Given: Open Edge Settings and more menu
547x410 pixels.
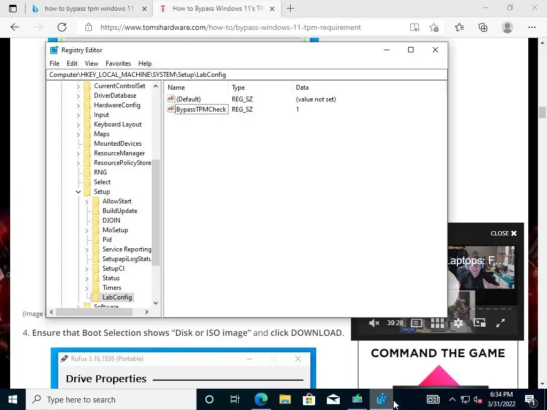Looking at the screenshot, I should [532, 27].
